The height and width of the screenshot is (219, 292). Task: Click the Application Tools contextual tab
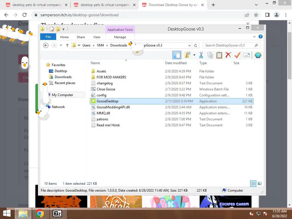(120, 30)
